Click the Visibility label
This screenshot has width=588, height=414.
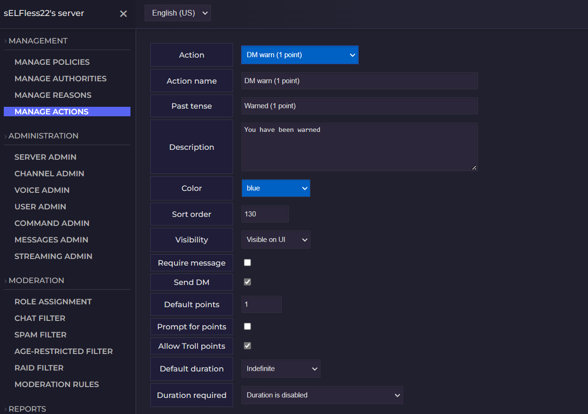click(191, 240)
